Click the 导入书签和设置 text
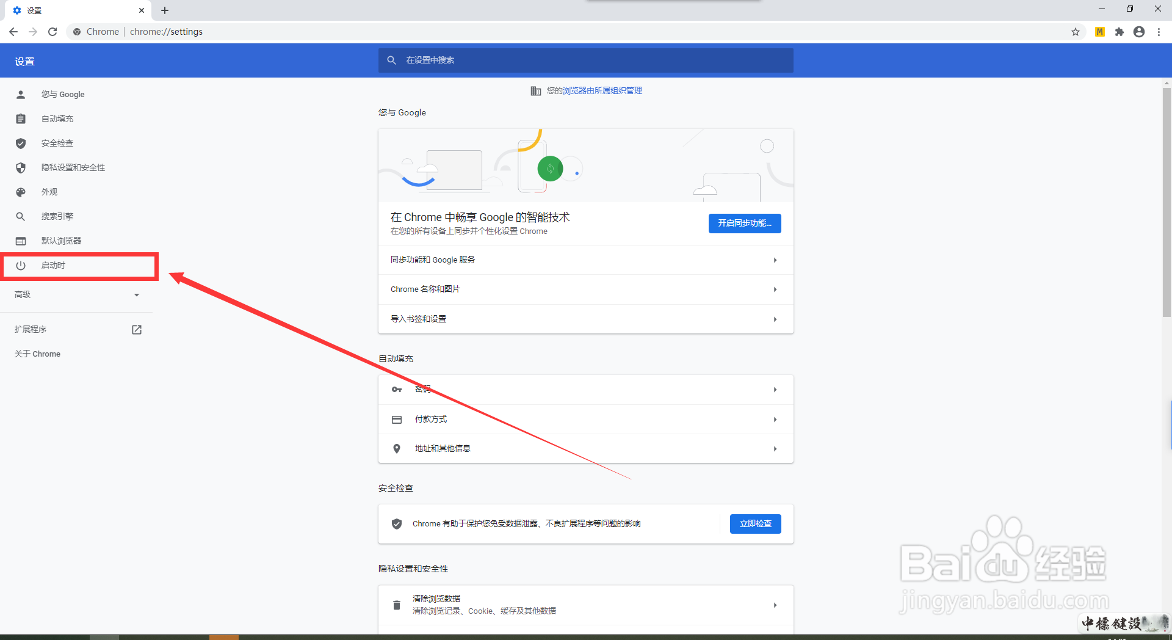This screenshot has width=1172, height=640. (419, 319)
